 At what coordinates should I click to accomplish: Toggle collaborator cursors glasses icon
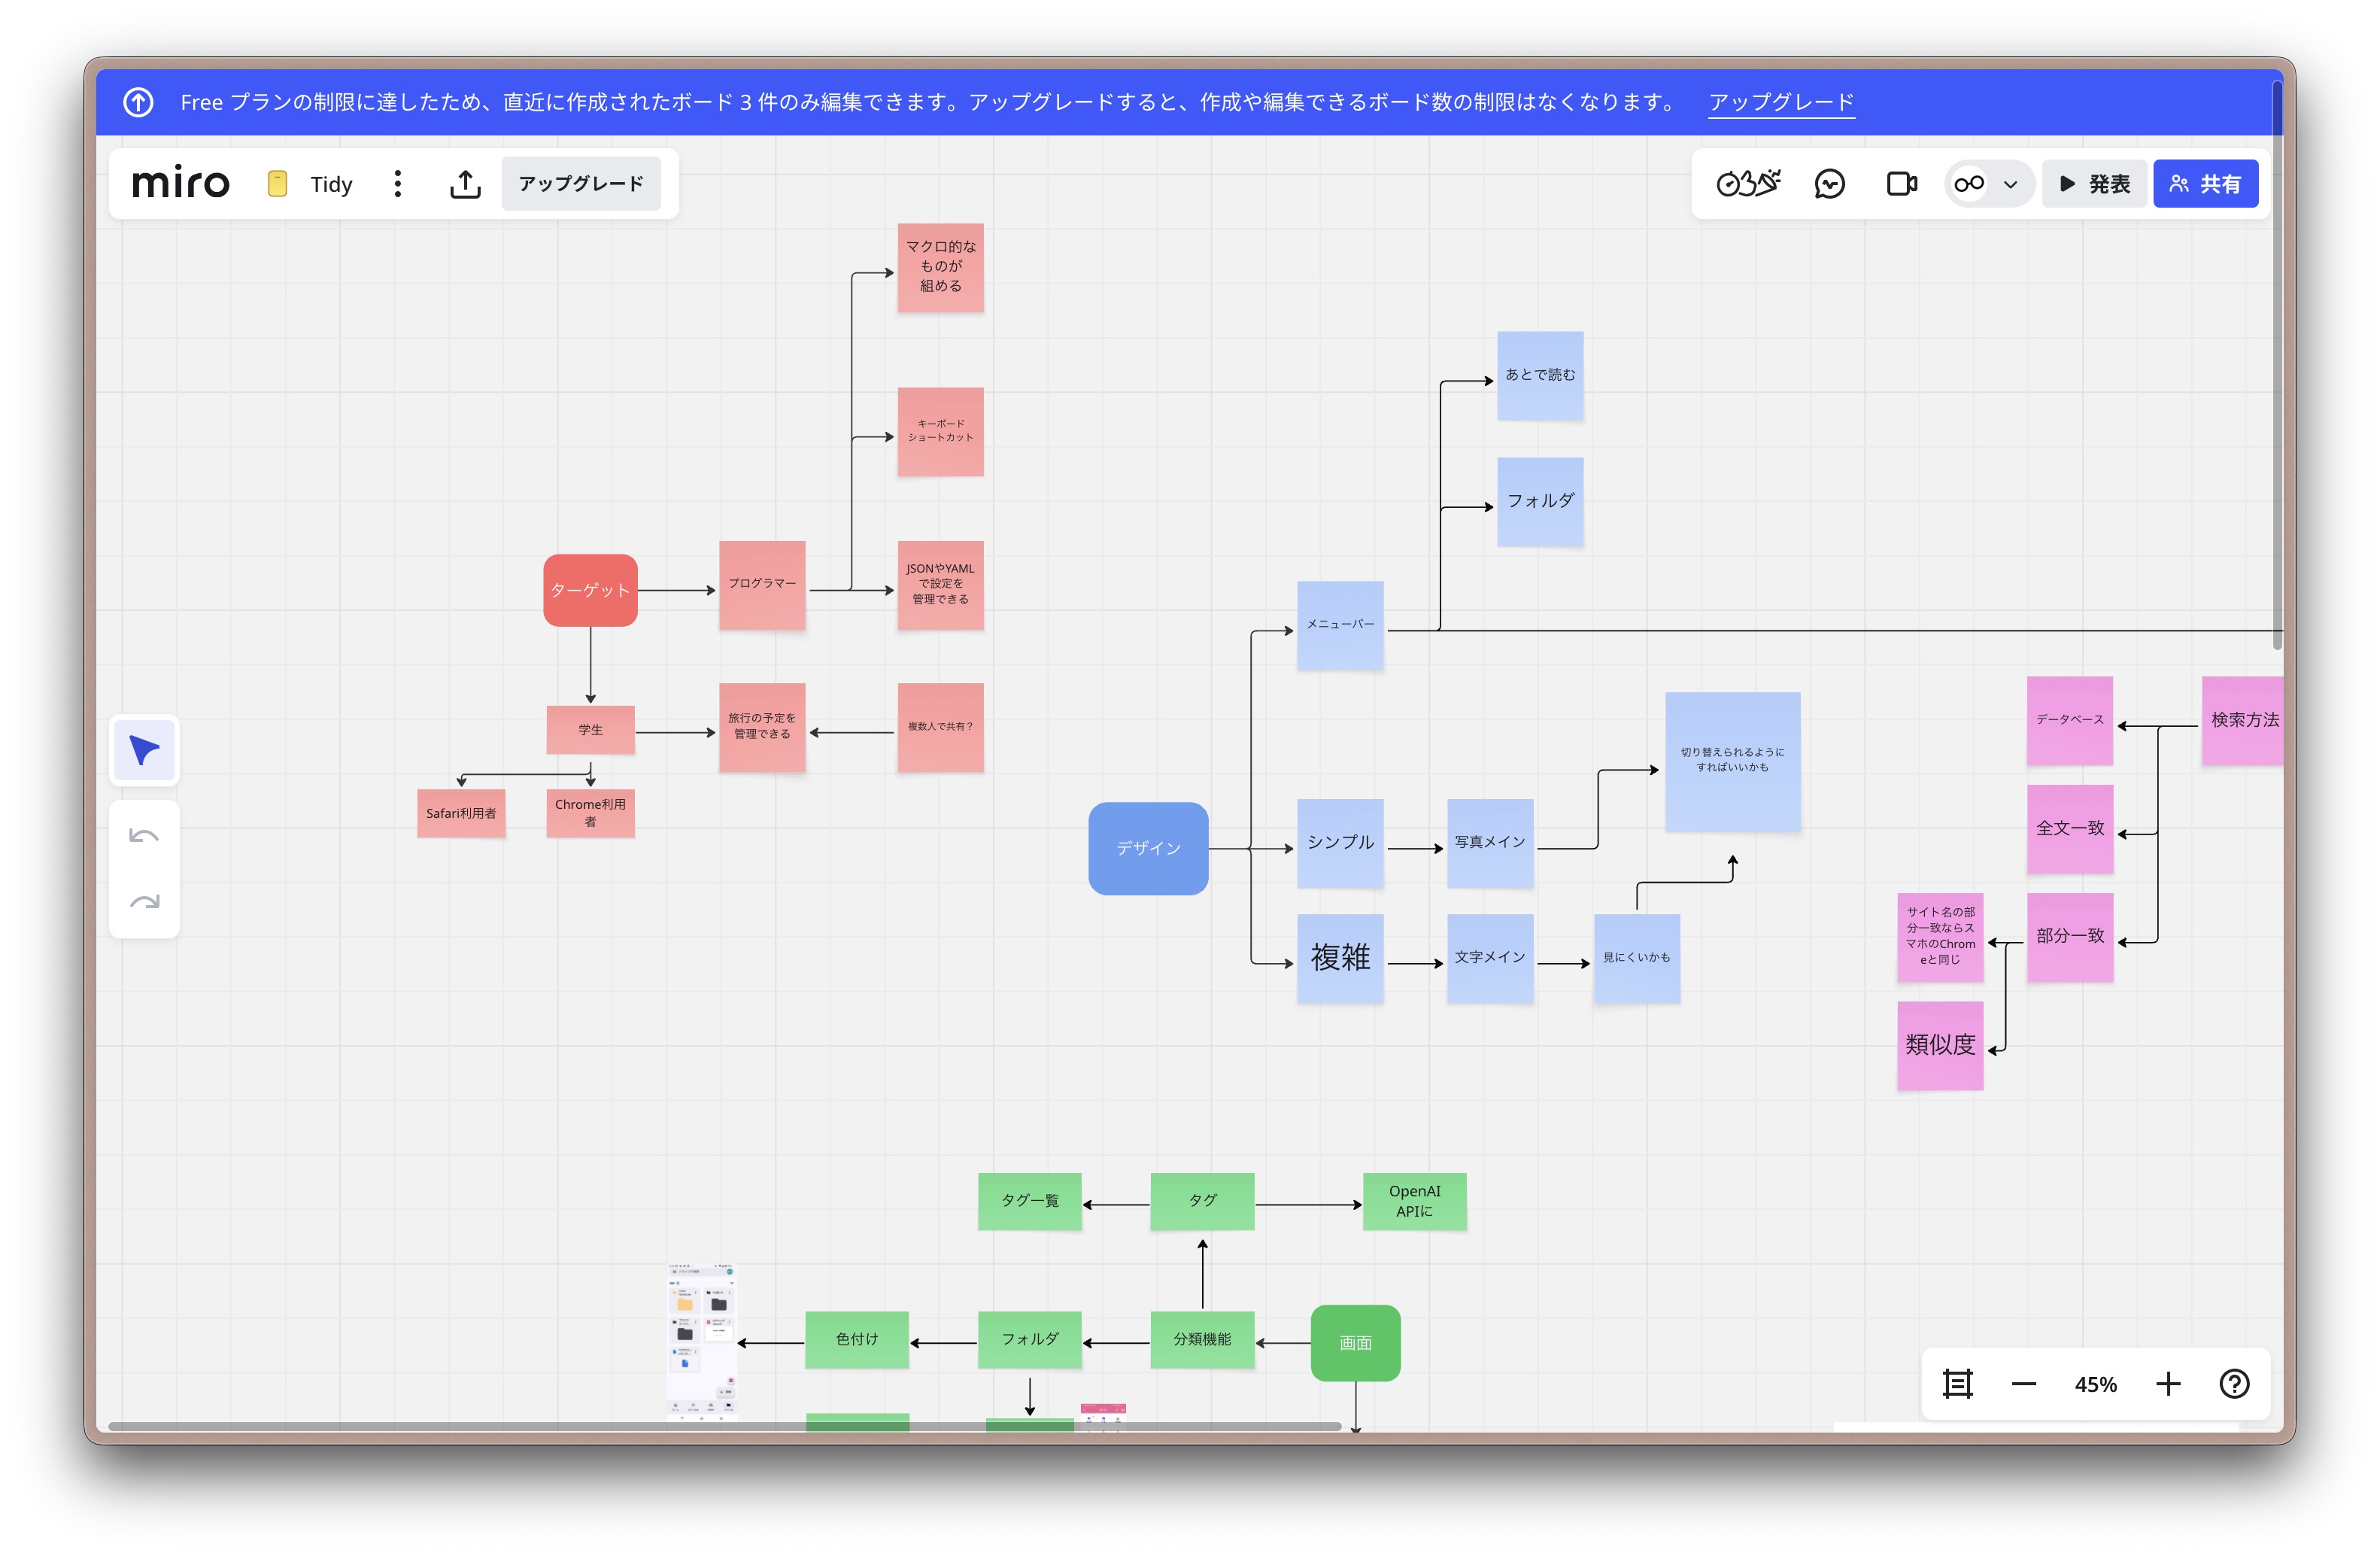pos(1969,184)
